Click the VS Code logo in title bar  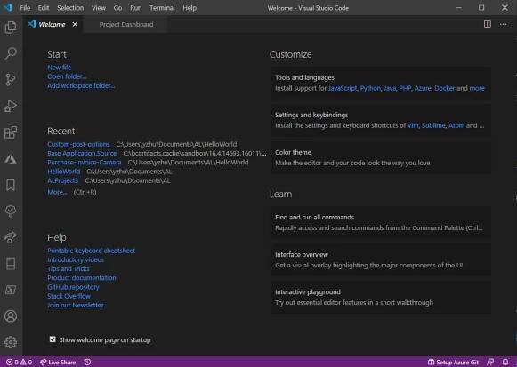coord(8,8)
